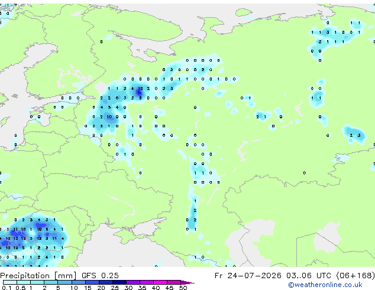Pick the legend swatch between 20 and 25
The width and height of the screenshot is (375, 290).
[105, 282]
